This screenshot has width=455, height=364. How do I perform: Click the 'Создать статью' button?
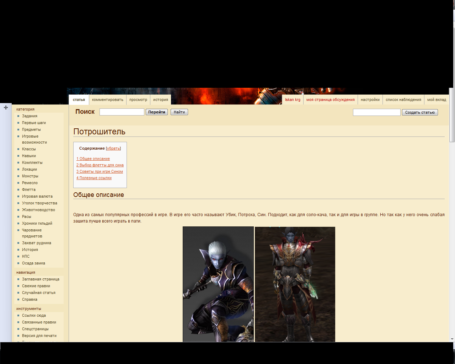click(x=420, y=112)
